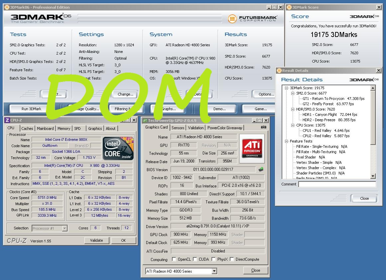Open the Sensors tab in GPU-Z
Image resolution: width=386 pixels, height=280 pixels.
[178, 128]
